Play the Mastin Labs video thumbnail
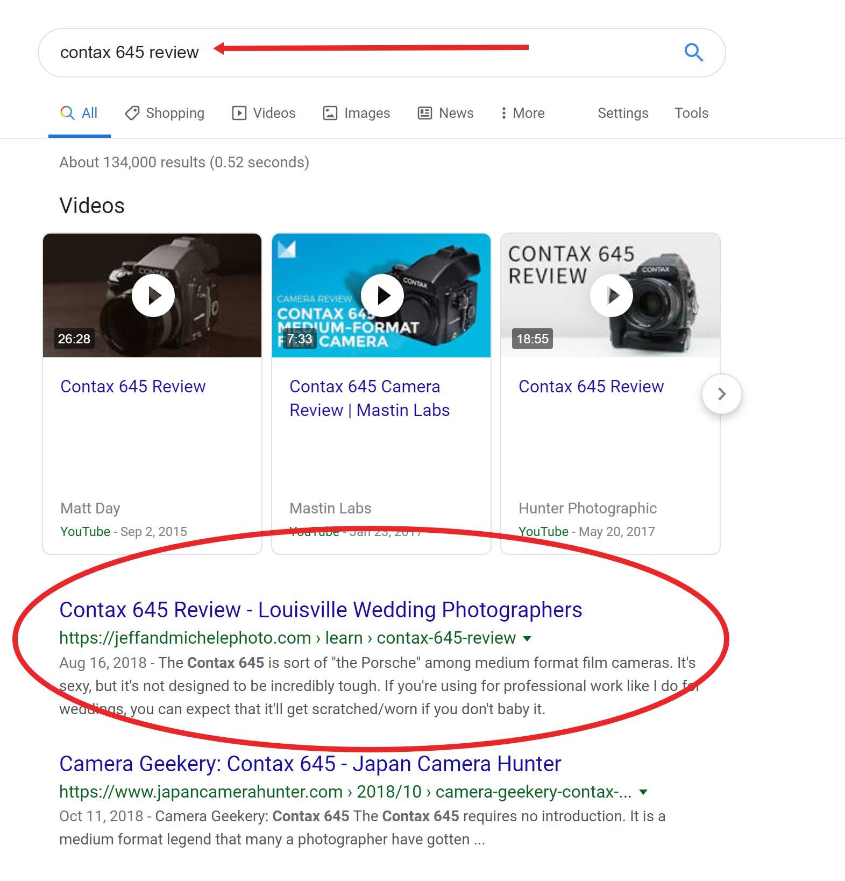 pyautogui.click(x=382, y=295)
